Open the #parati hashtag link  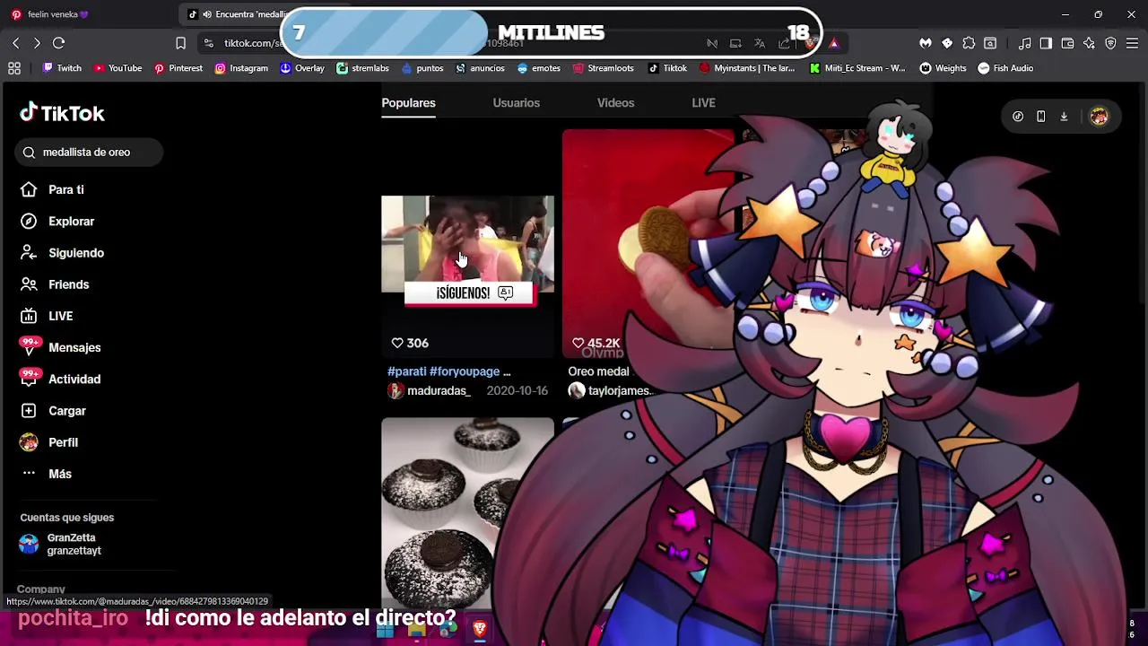coord(406,371)
